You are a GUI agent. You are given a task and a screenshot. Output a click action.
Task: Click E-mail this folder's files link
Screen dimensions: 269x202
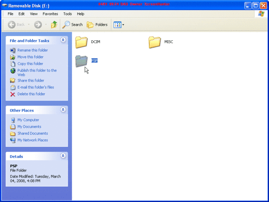tap(36, 87)
